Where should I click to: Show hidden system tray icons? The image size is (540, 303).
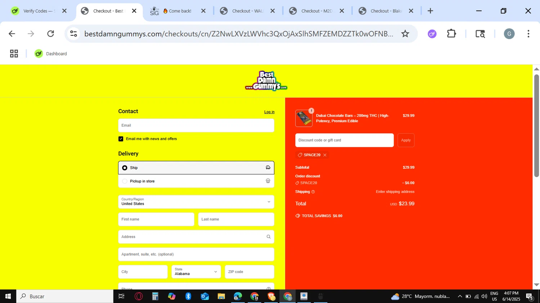click(460, 296)
